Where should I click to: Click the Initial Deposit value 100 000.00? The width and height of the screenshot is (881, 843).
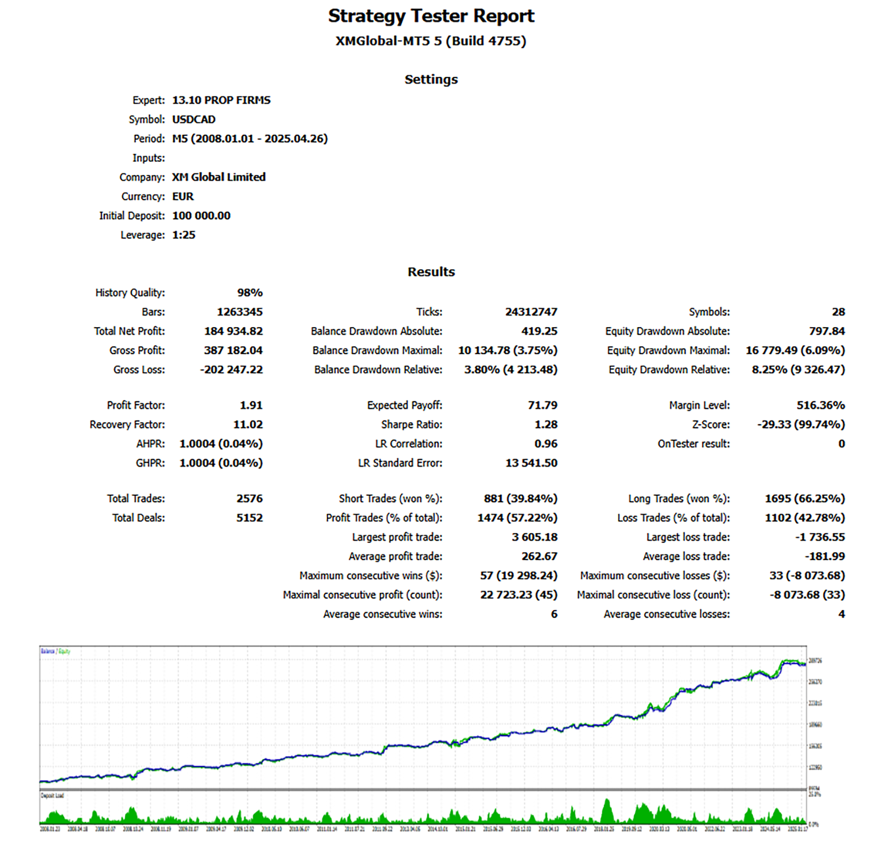pyautogui.click(x=201, y=216)
